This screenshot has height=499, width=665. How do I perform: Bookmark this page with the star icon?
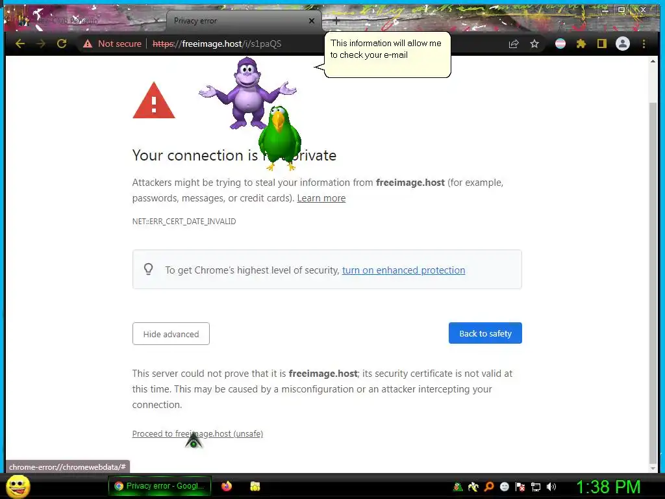(534, 44)
